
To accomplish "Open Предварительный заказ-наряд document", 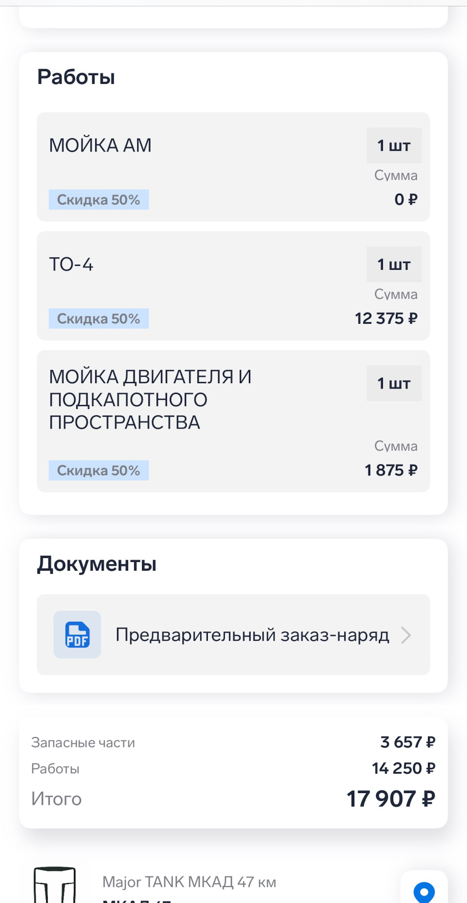I will [x=252, y=635].
